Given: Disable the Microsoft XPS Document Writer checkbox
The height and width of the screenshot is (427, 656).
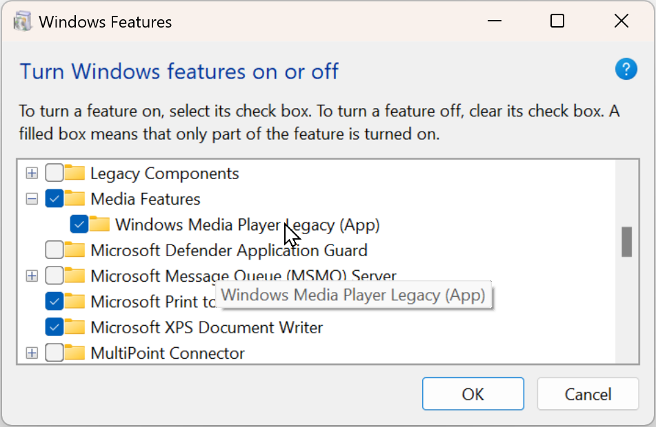Looking at the screenshot, I should tap(54, 326).
